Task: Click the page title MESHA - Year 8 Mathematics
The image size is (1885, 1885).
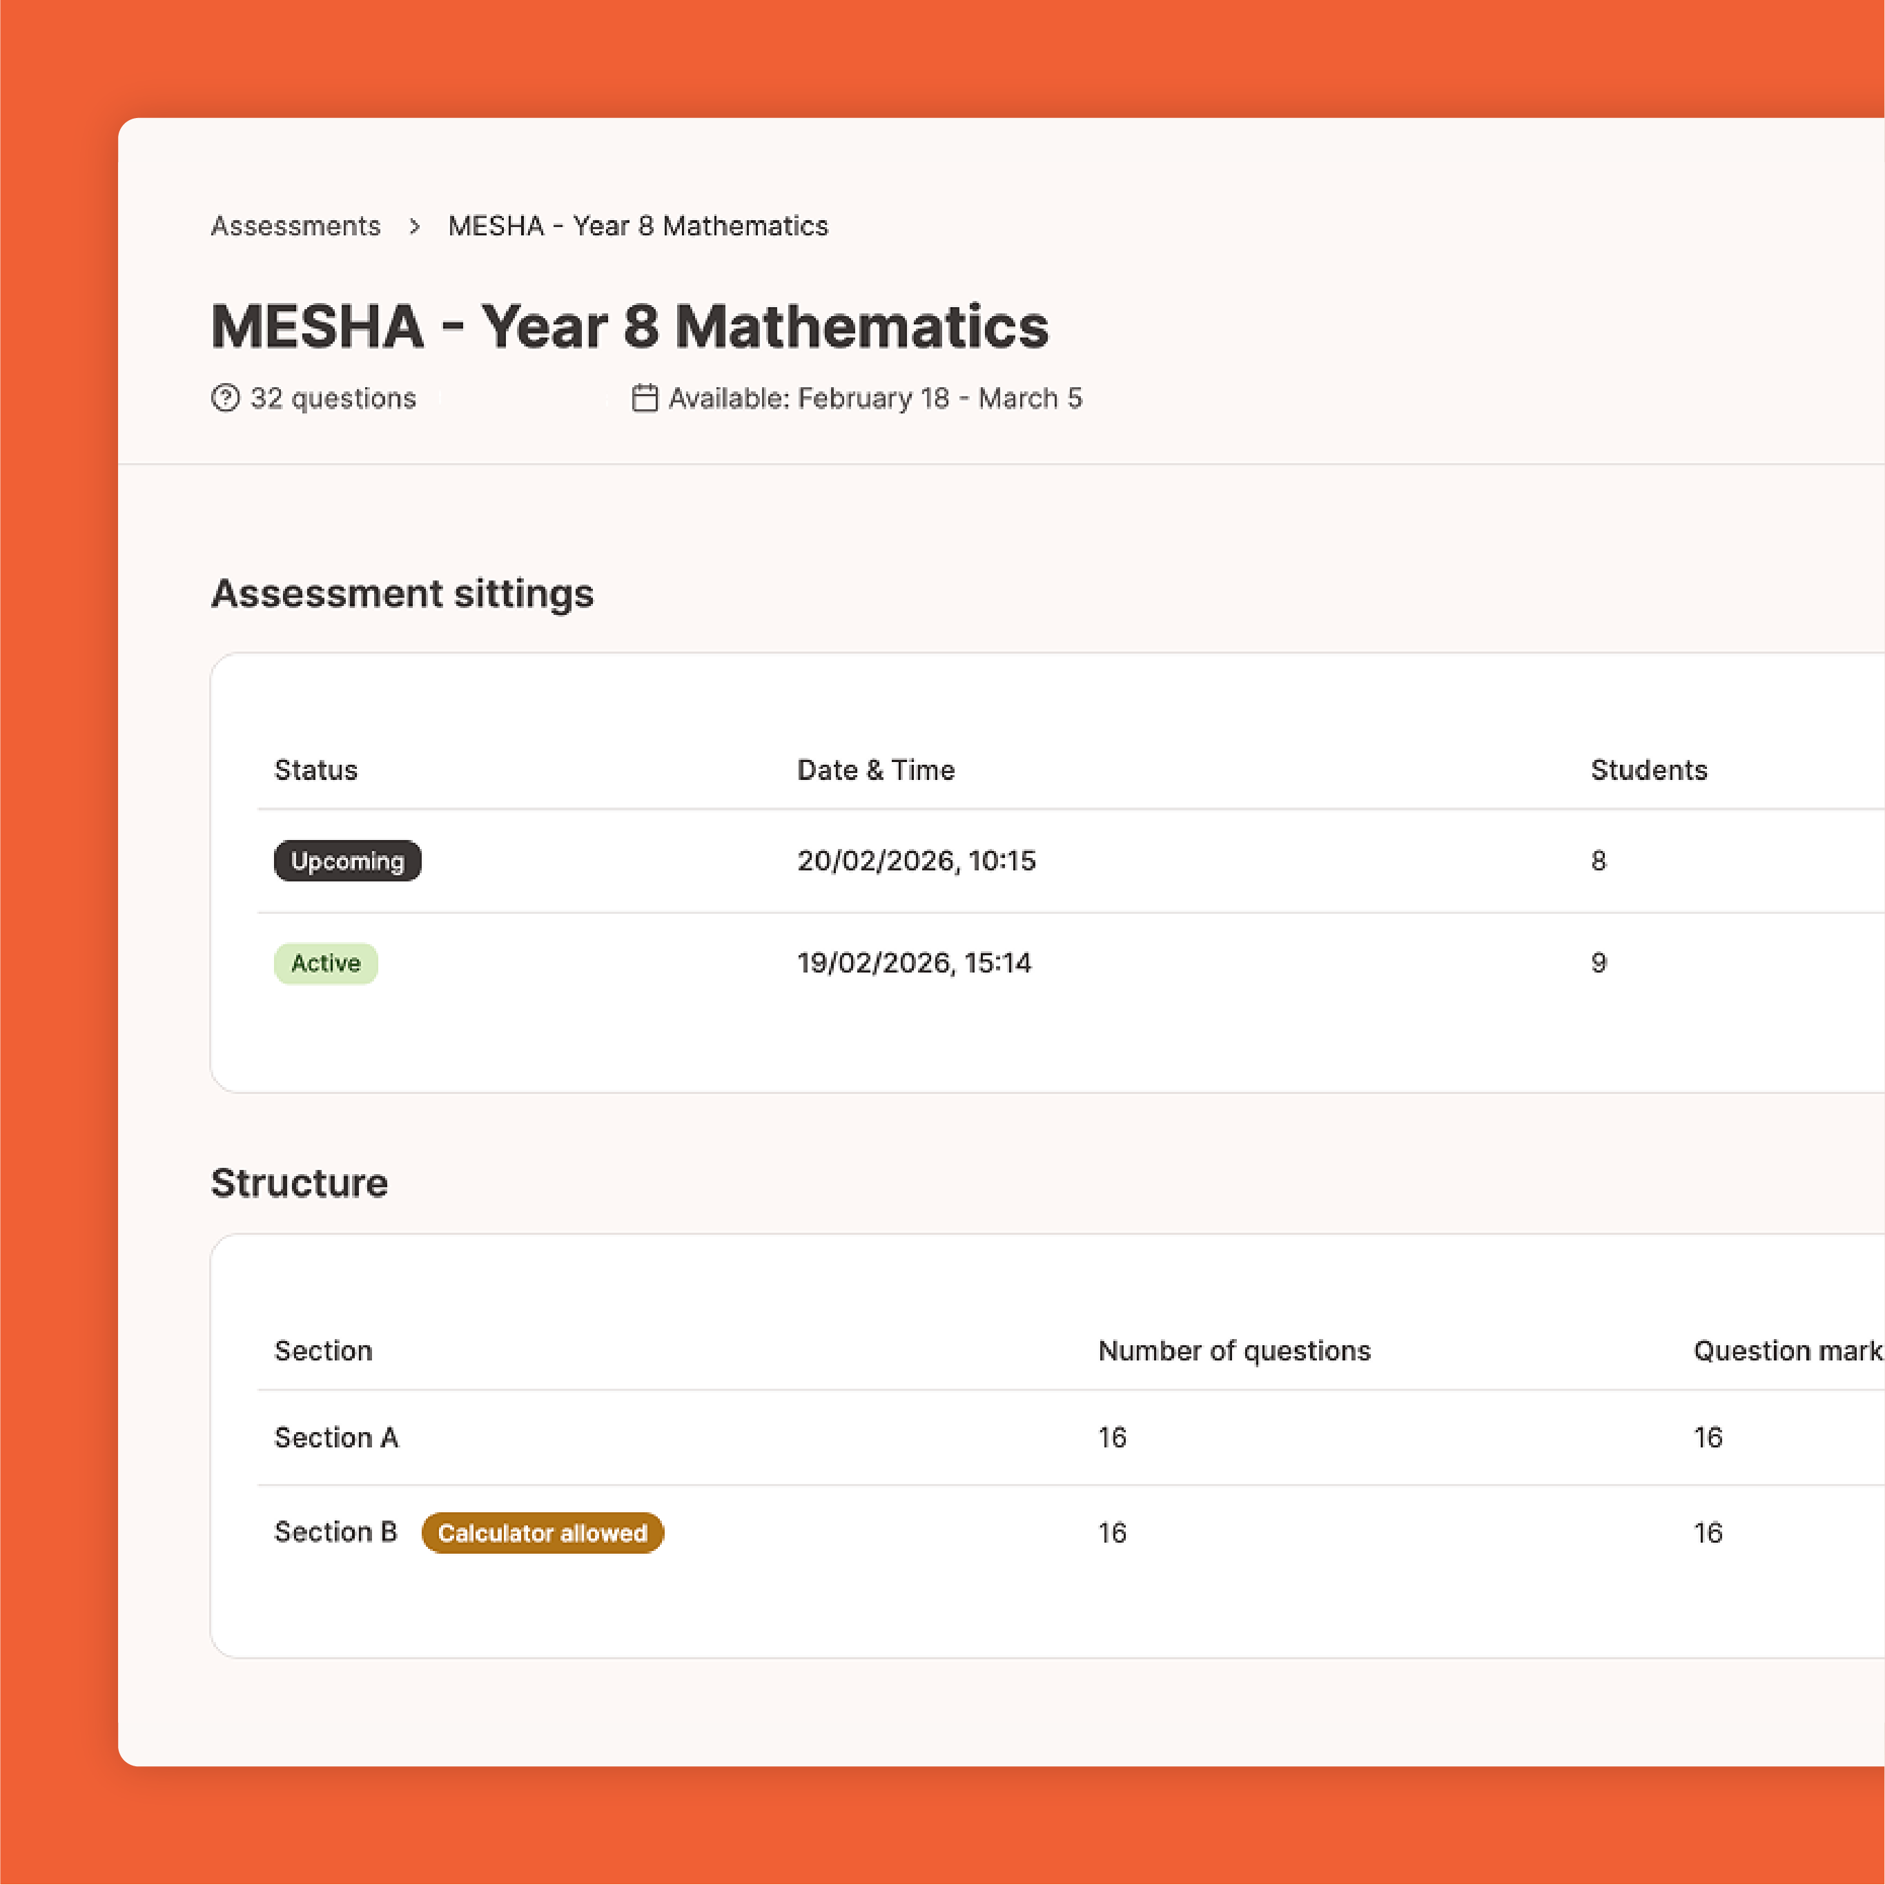Action: coord(629,326)
